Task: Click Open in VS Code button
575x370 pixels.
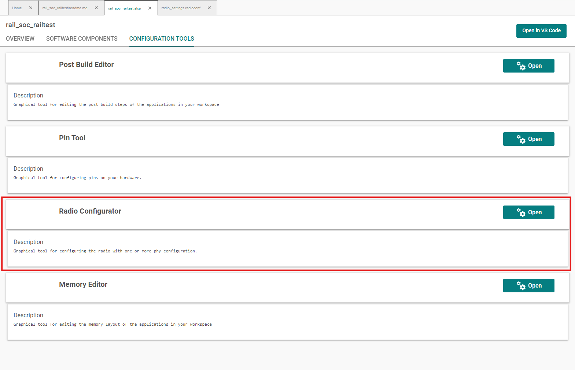Action: coord(541,31)
